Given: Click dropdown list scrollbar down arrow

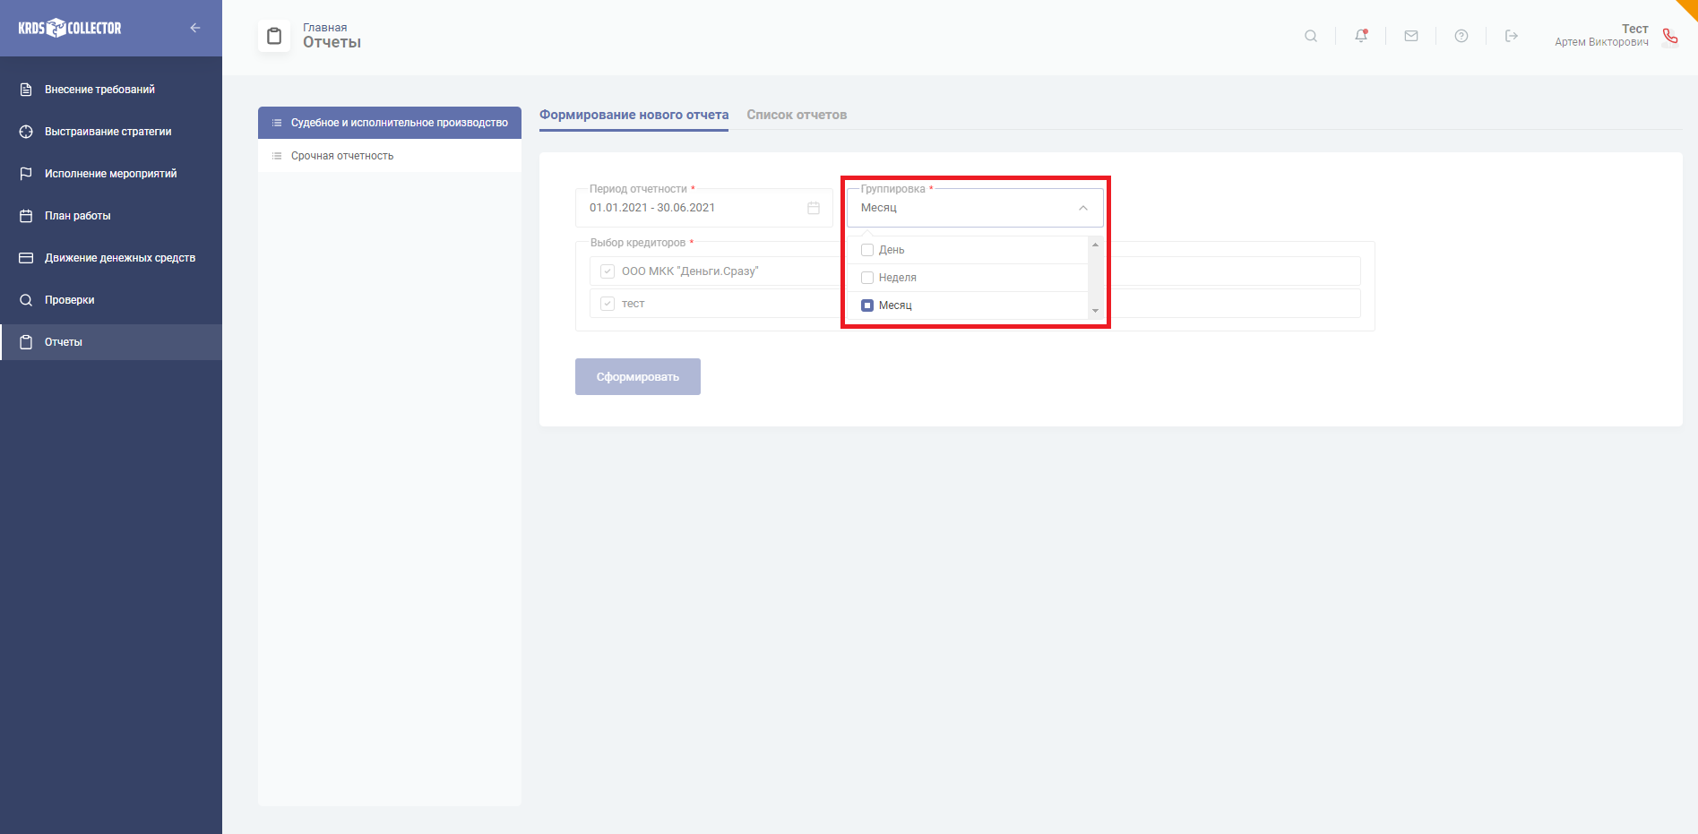Looking at the screenshot, I should pyautogui.click(x=1095, y=311).
